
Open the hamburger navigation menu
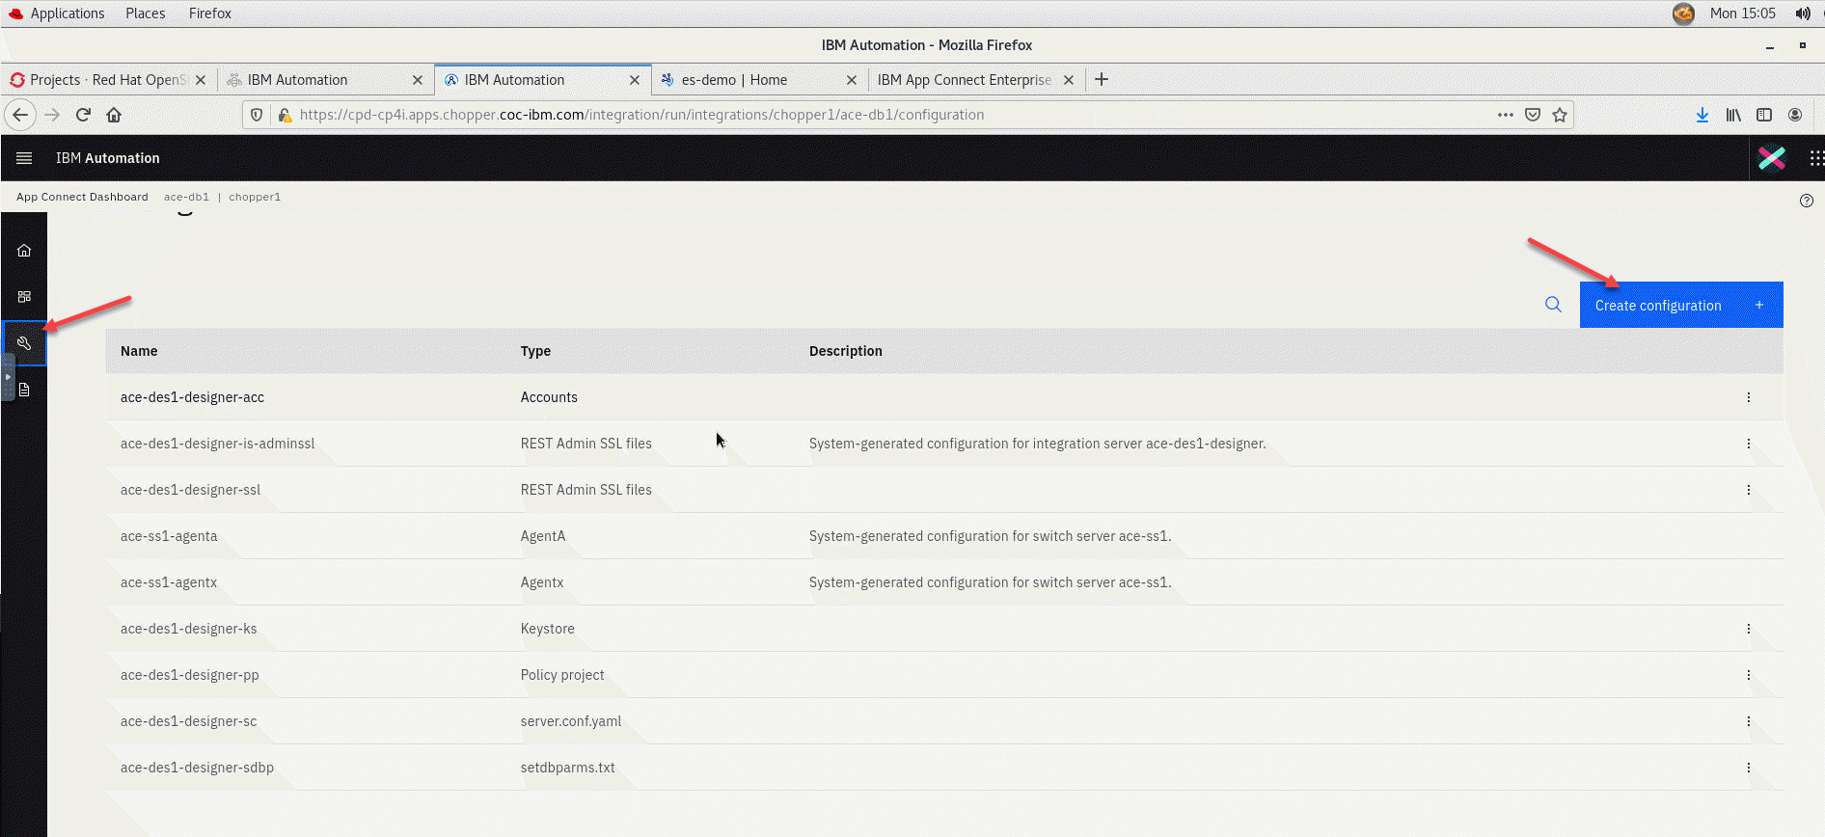point(24,158)
